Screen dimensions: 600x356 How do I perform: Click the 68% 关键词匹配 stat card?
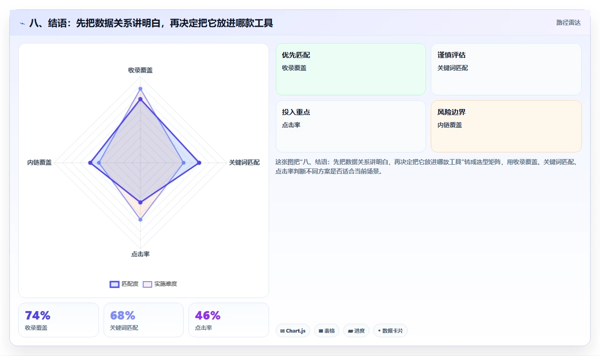(143, 320)
